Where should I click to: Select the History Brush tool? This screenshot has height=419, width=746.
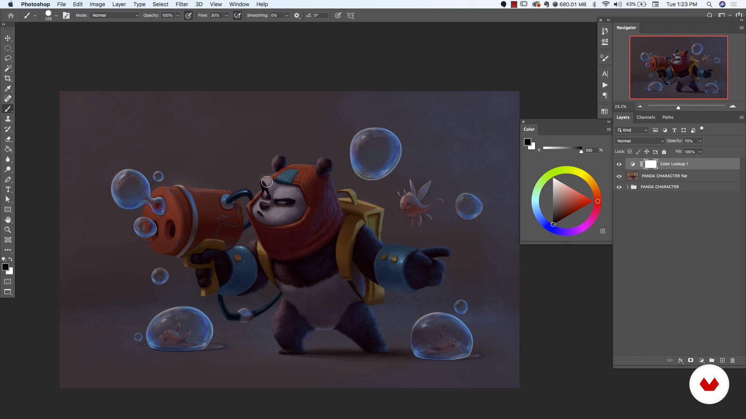[x=8, y=129]
